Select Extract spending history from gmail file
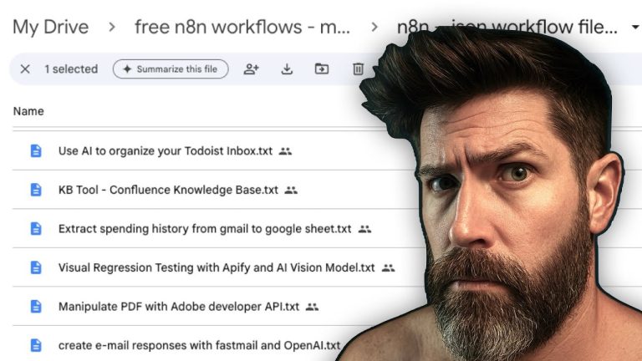642x361 pixels. pyautogui.click(x=205, y=229)
